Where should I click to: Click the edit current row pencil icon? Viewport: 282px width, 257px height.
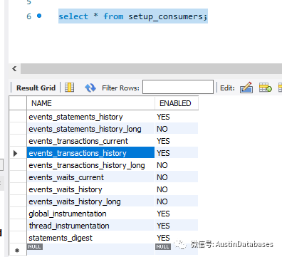246,88
